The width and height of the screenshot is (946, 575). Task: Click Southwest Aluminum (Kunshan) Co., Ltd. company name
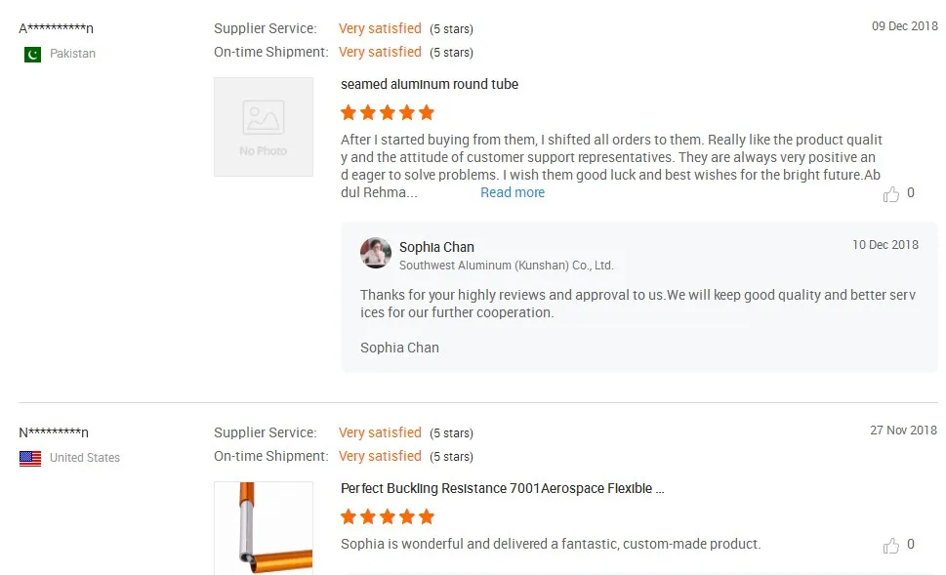point(506,266)
